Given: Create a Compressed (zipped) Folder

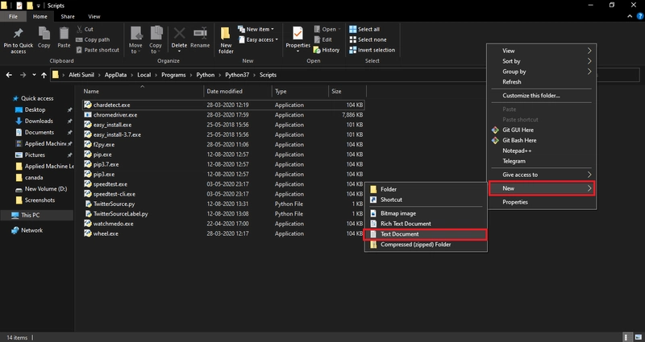Looking at the screenshot, I should point(426,245).
